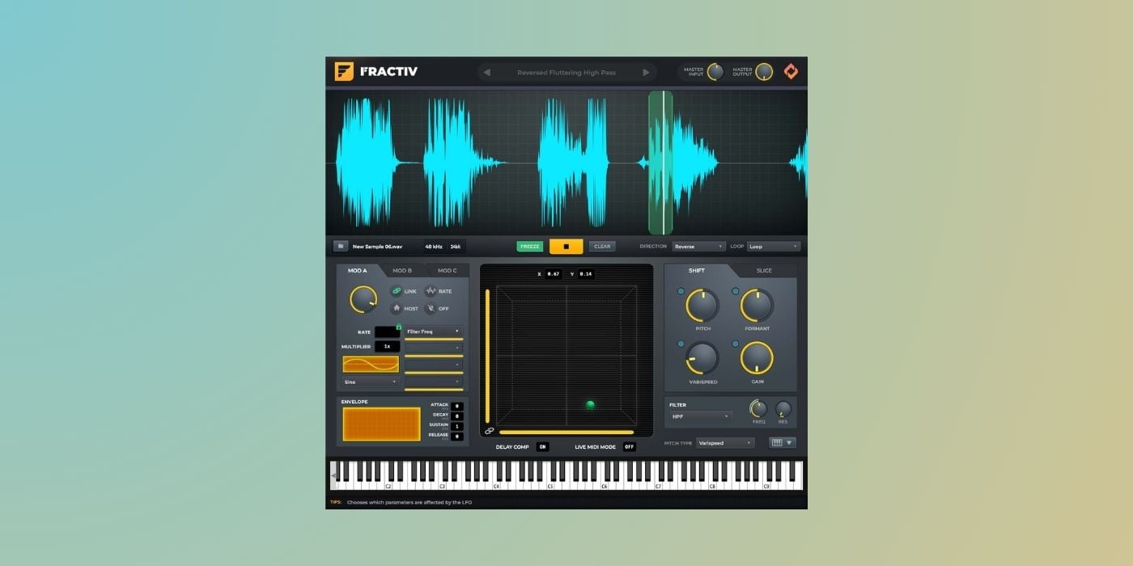Go to the next preset arrow
Image resolution: width=1133 pixels, height=566 pixels.
click(x=646, y=73)
